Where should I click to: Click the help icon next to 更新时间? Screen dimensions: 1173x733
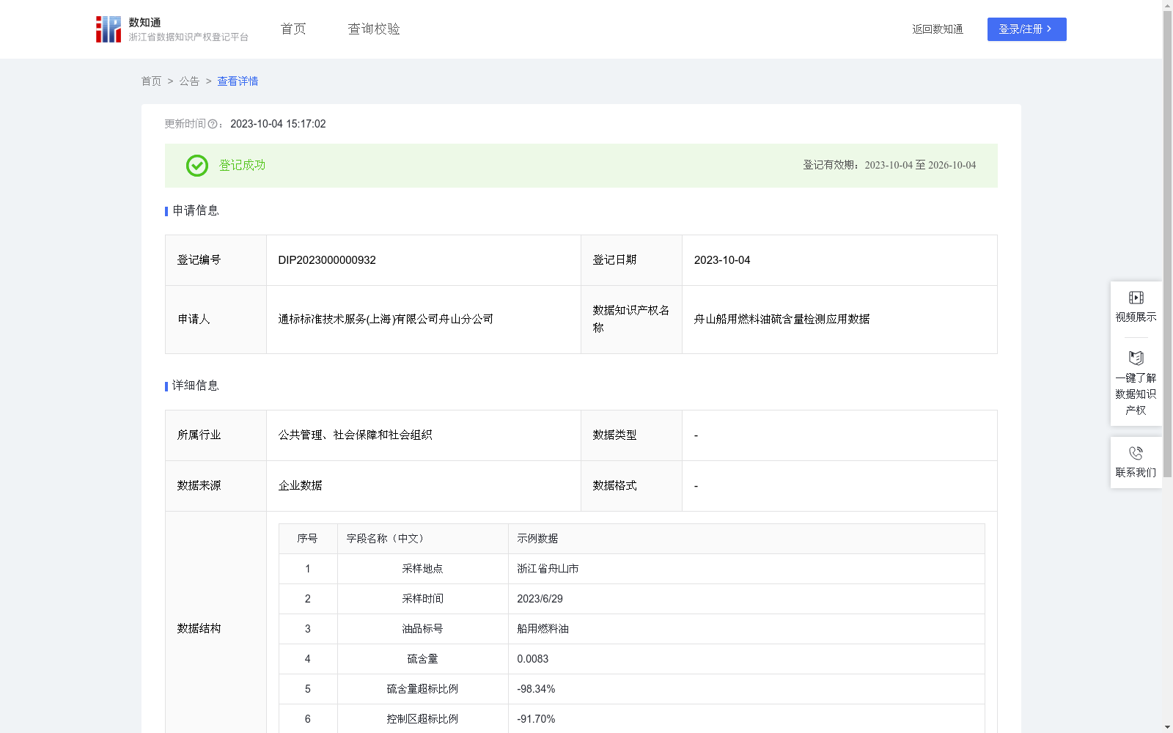coord(213,125)
